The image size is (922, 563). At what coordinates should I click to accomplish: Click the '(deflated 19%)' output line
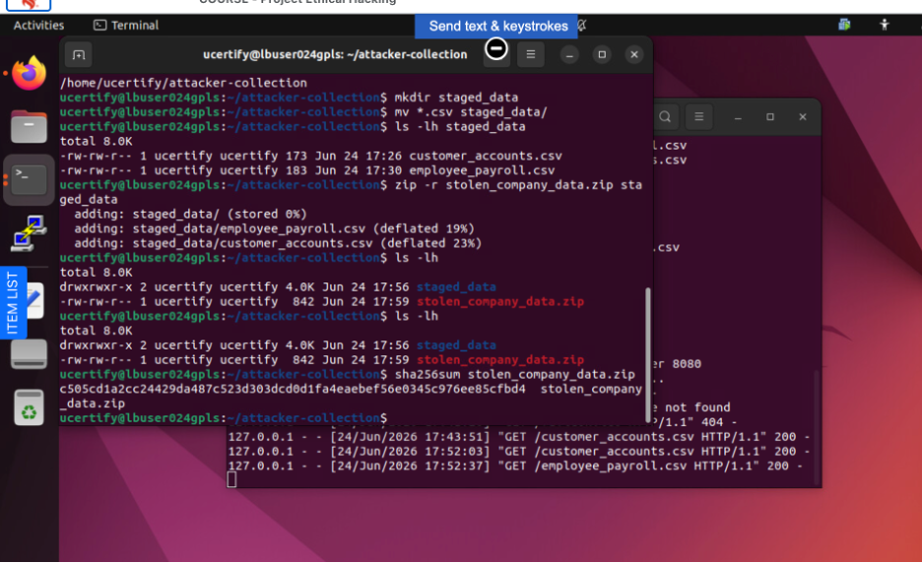[274, 228]
